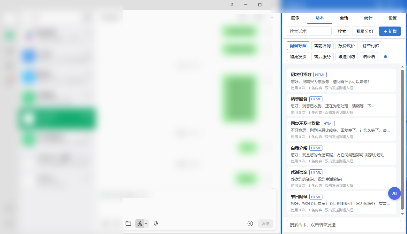Switch to the 话术 tab
Viewport: 407px width, 234px height.
320,18
